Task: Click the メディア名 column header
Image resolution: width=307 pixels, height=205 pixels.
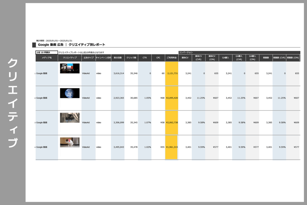Action: 47,58
